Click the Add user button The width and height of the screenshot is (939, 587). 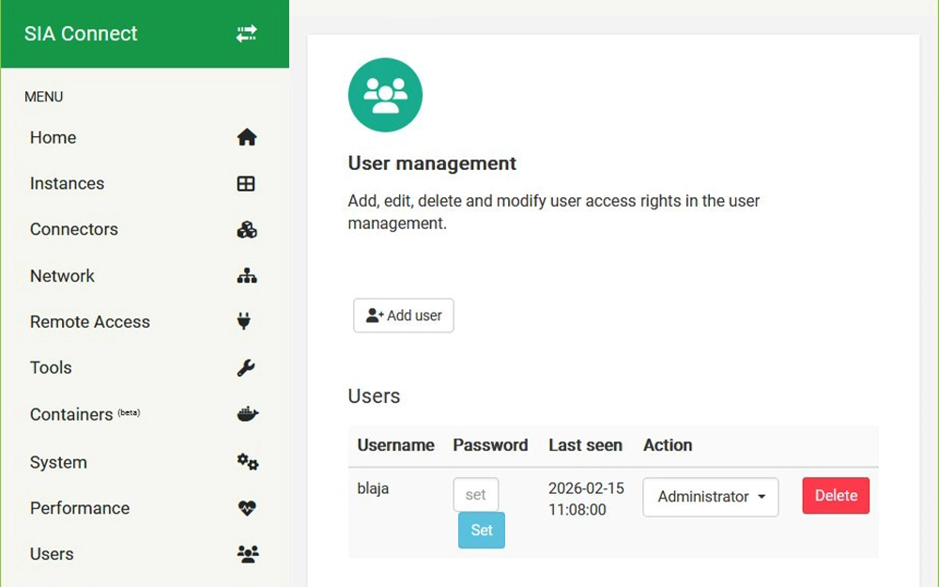point(404,315)
